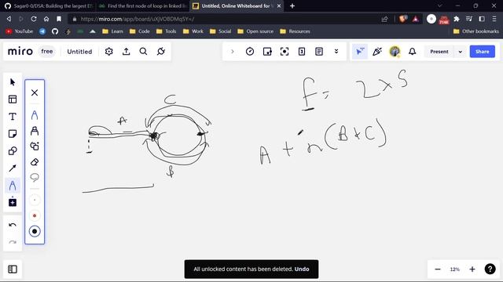The image size is (503, 282).
Task: Select the Sticky note tool
Action: [13, 134]
